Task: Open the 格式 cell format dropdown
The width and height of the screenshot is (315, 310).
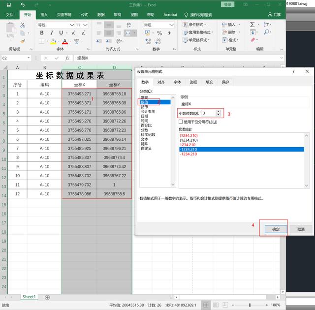Action: 230,40
